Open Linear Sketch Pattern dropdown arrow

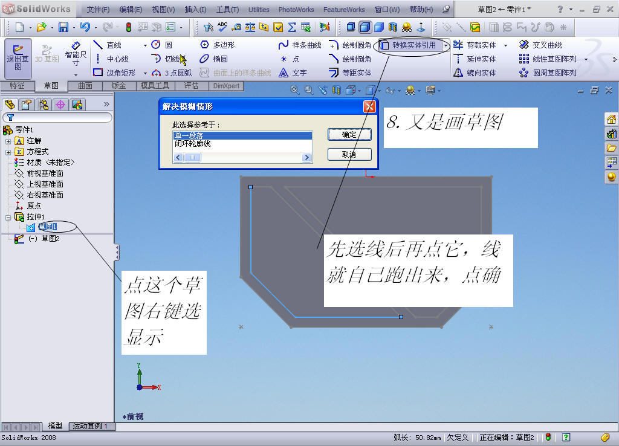[x=586, y=59]
